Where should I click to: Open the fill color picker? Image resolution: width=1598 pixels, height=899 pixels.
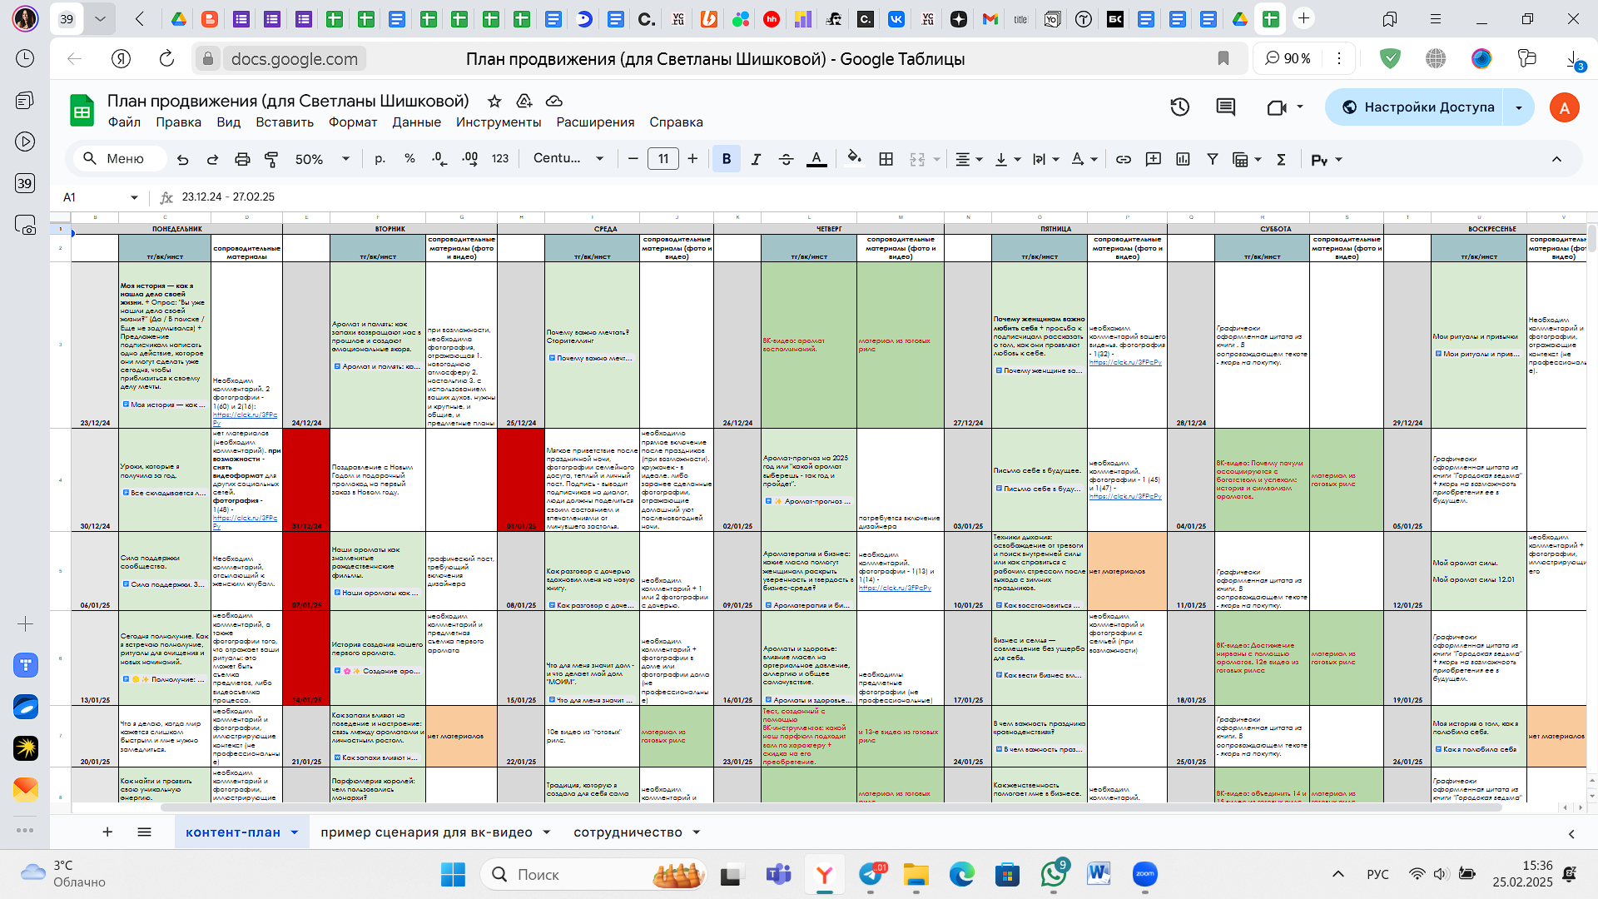(x=853, y=159)
